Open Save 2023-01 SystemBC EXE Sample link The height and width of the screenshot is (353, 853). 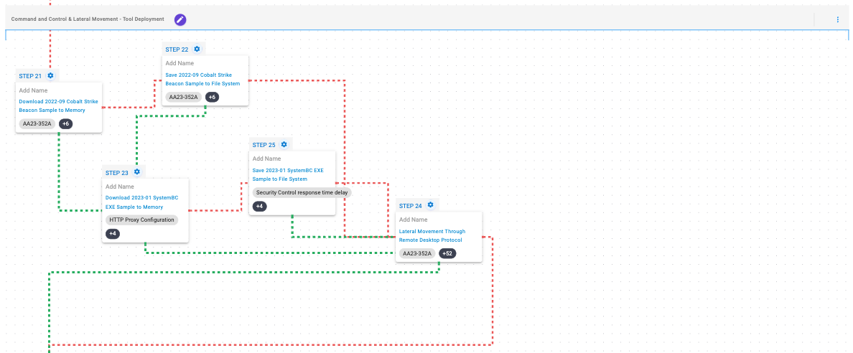(288, 174)
